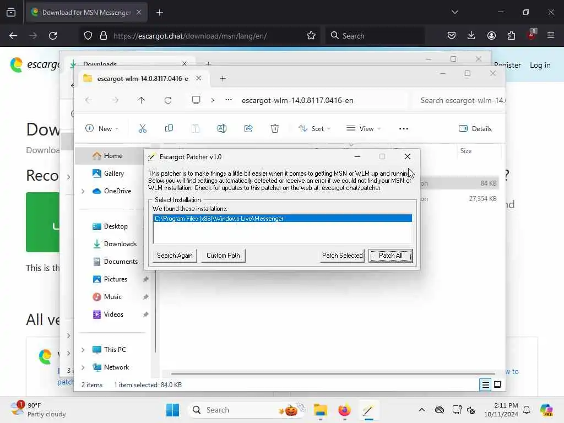Expand the OneDrive tree node
Viewport: 564px width, 423px height.
click(x=83, y=191)
